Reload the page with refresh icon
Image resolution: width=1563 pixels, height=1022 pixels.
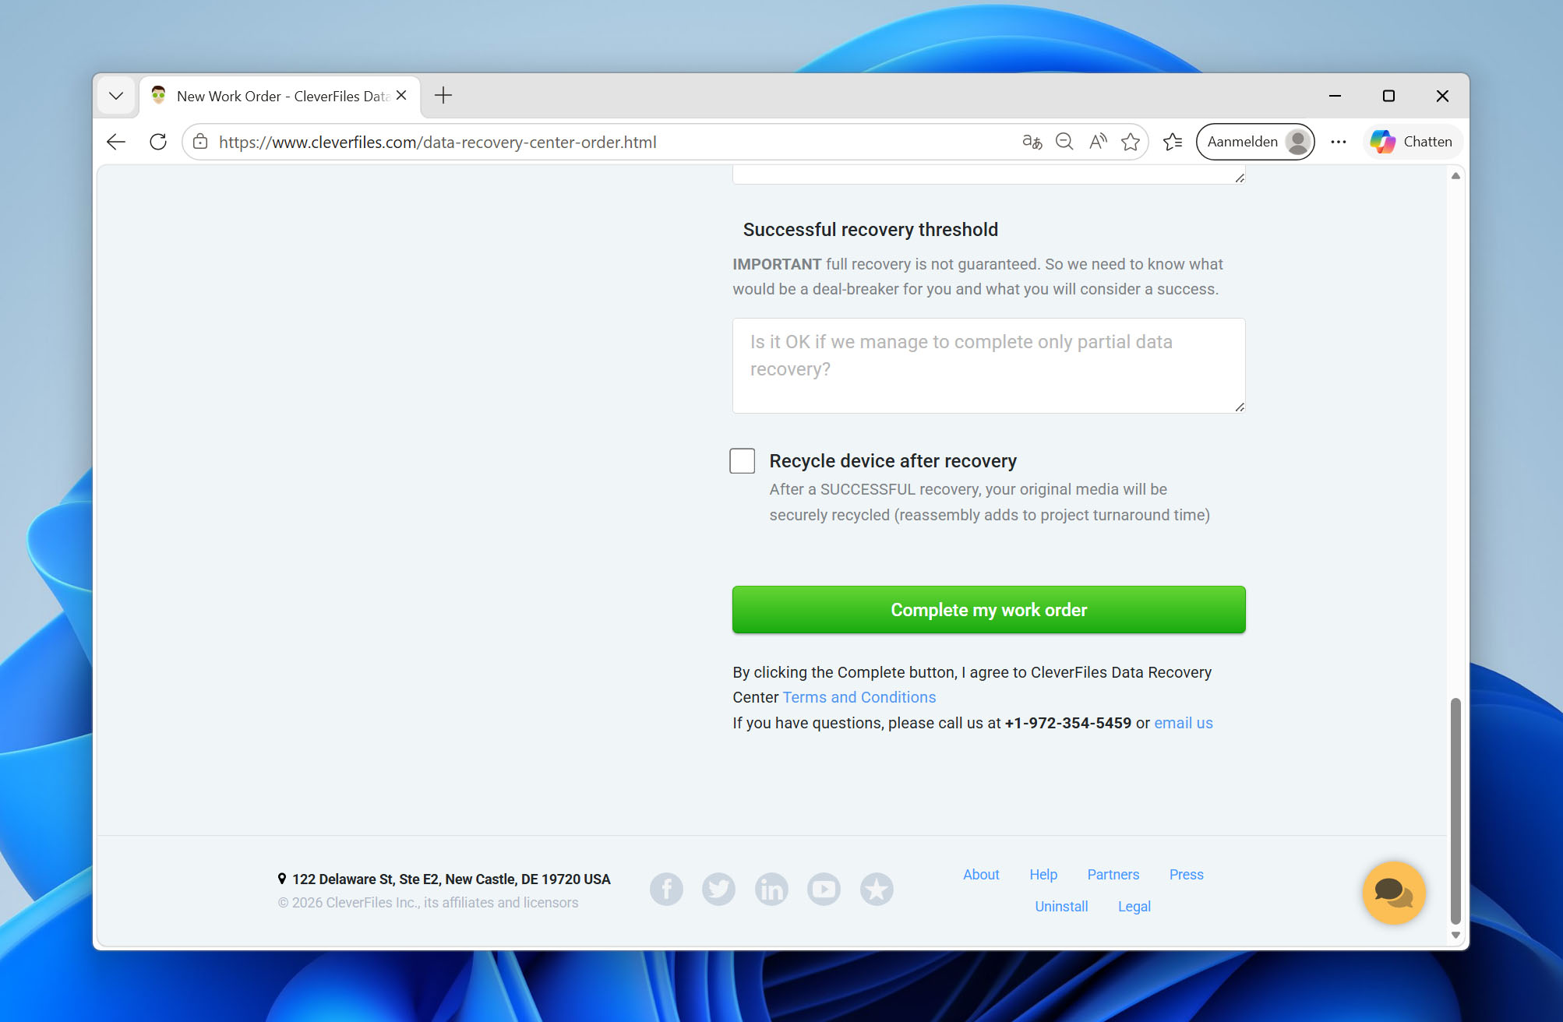158,142
